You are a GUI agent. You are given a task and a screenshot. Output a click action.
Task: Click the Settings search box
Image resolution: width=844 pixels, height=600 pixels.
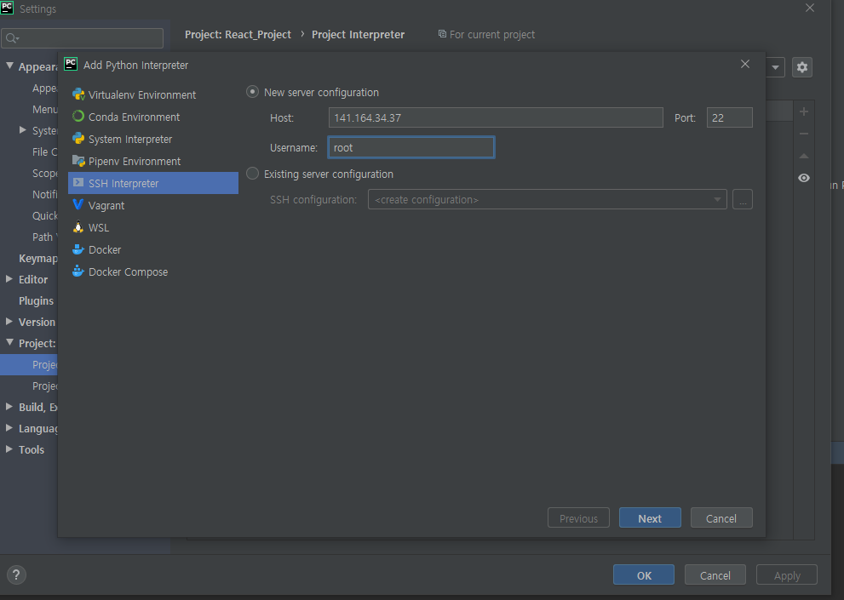(83, 38)
